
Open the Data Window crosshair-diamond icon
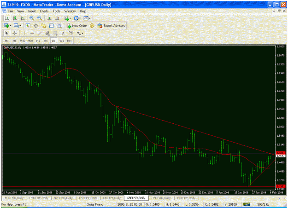click(x=36, y=26)
